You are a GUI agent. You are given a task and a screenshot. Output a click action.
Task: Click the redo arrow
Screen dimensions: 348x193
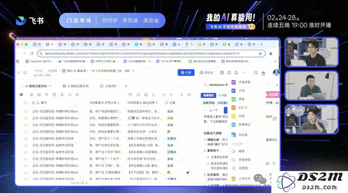point(171,94)
